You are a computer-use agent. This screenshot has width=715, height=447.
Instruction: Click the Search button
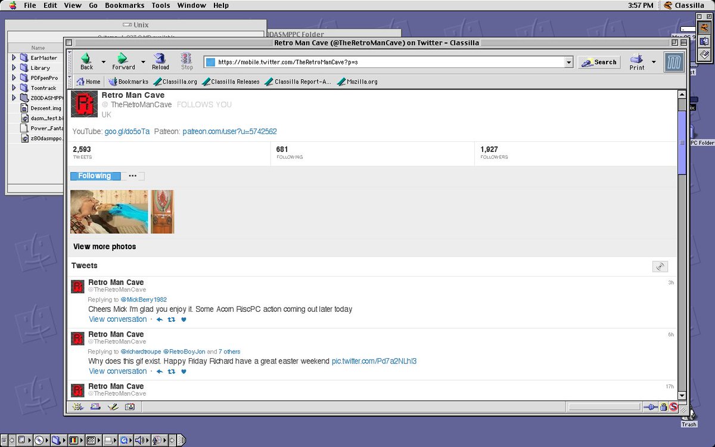click(x=599, y=62)
